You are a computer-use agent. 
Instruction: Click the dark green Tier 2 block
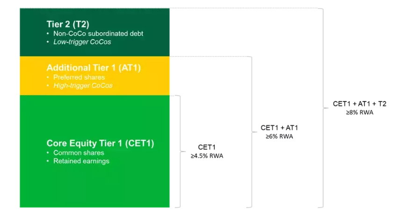tap(94, 32)
